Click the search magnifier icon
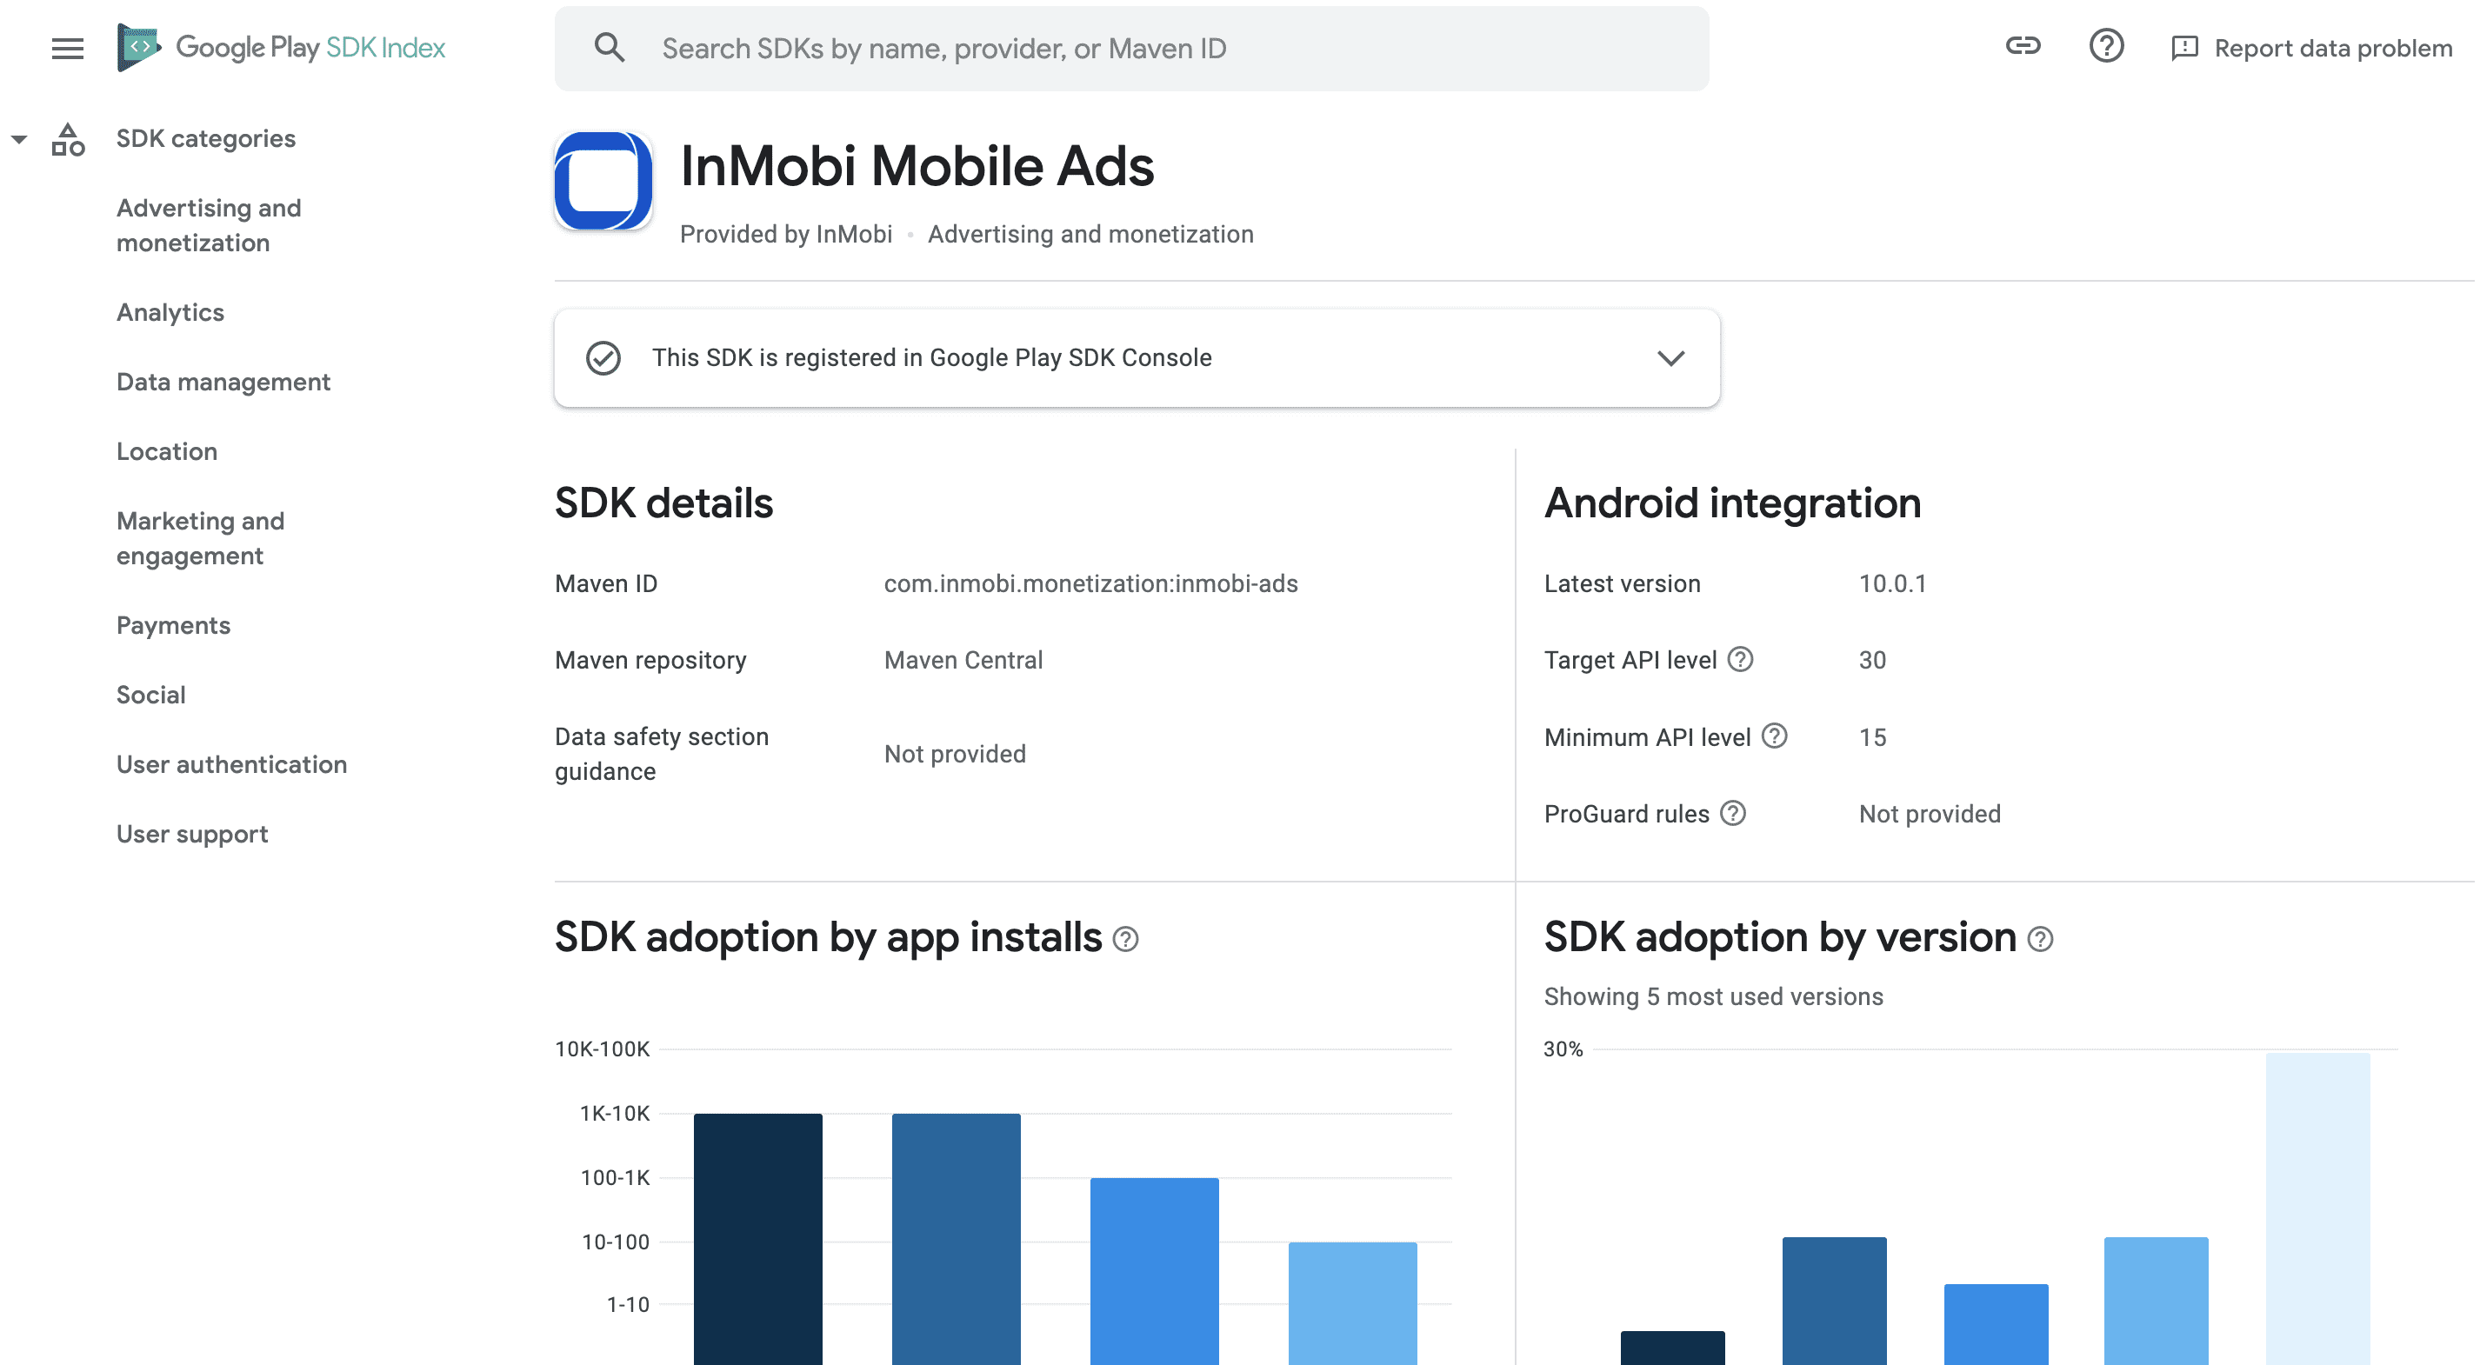The image size is (2480, 1365). click(x=610, y=46)
